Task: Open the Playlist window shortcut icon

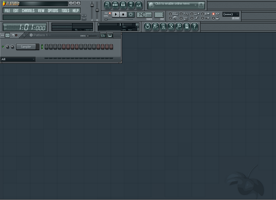Action: click(x=107, y=5)
